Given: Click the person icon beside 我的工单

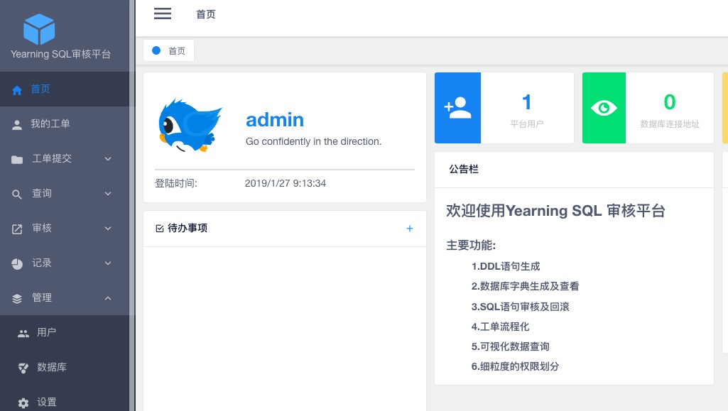Looking at the screenshot, I should tap(17, 124).
